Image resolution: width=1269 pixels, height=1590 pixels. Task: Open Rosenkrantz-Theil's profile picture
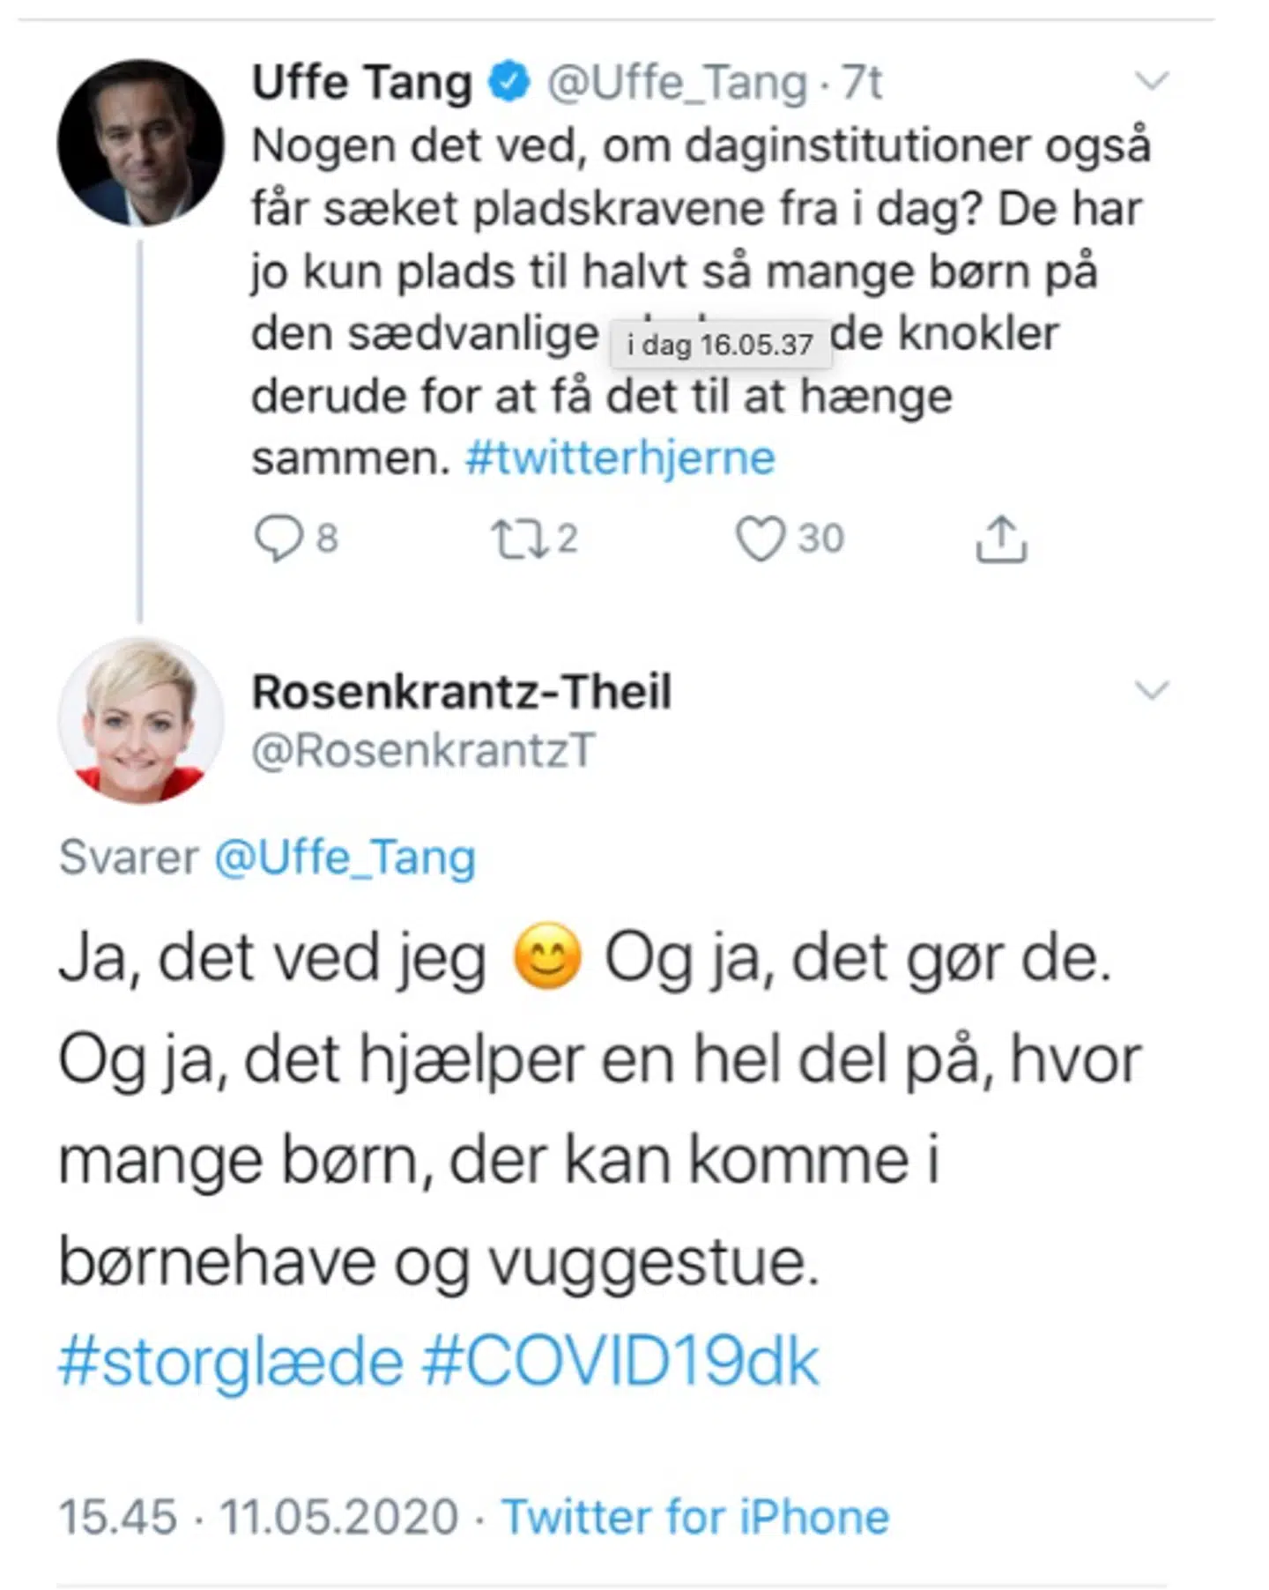tap(140, 720)
